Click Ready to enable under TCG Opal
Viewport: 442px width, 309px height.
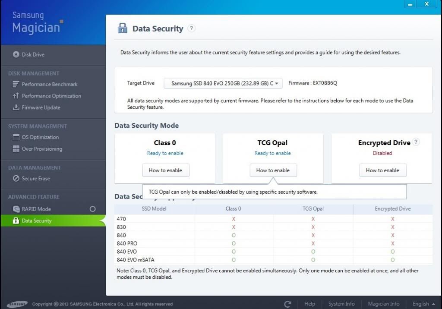[x=273, y=153]
